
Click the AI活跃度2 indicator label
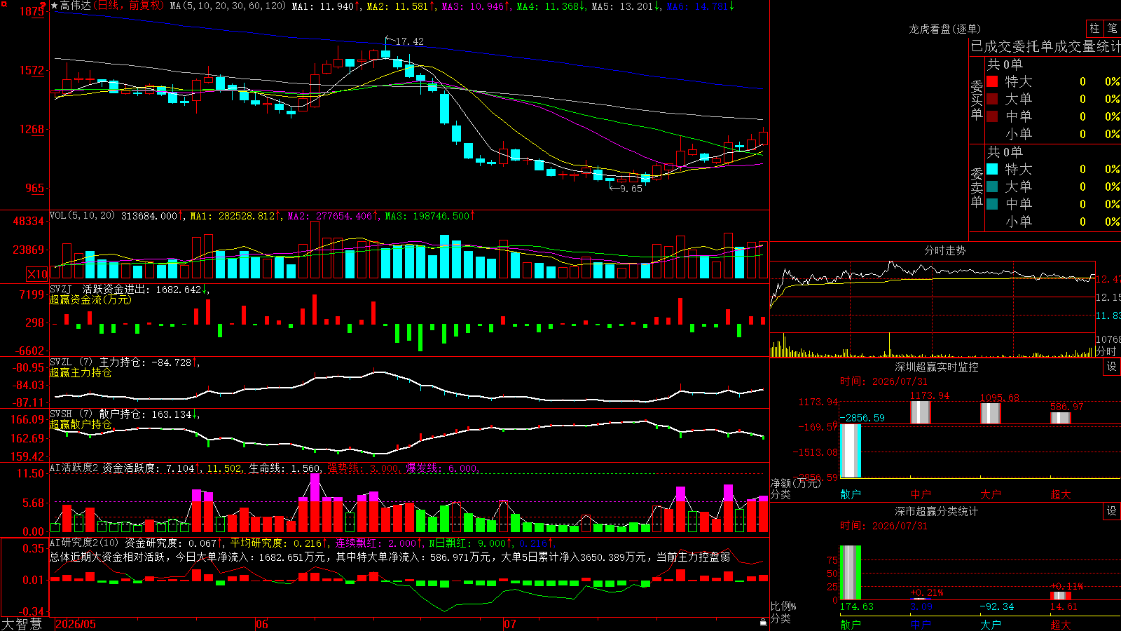(74, 468)
